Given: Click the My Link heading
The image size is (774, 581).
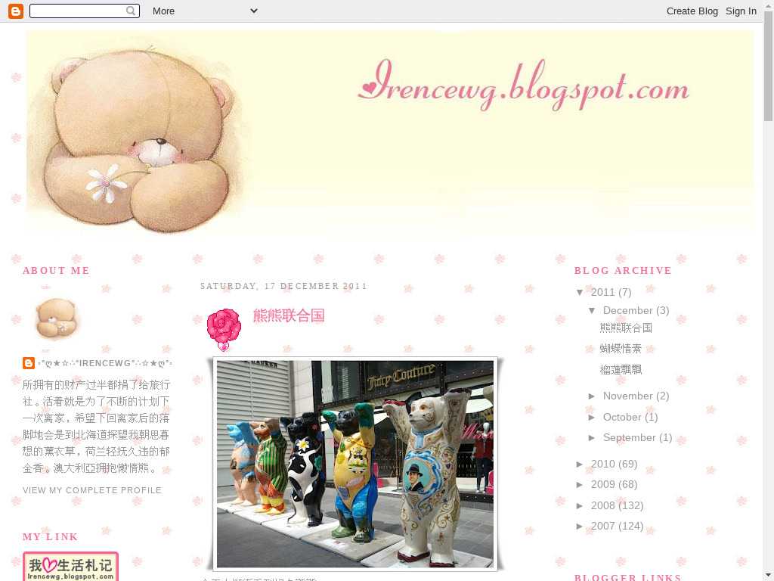Looking at the screenshot, I should click(x=51, y=537).
